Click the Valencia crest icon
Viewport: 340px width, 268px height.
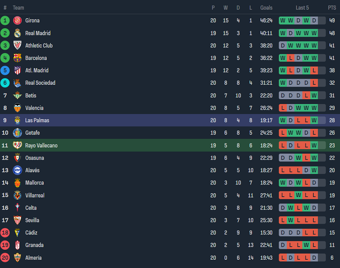(17, 108)
